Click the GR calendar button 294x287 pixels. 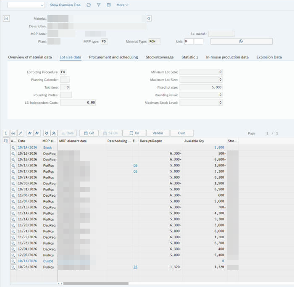coord(89,133)
